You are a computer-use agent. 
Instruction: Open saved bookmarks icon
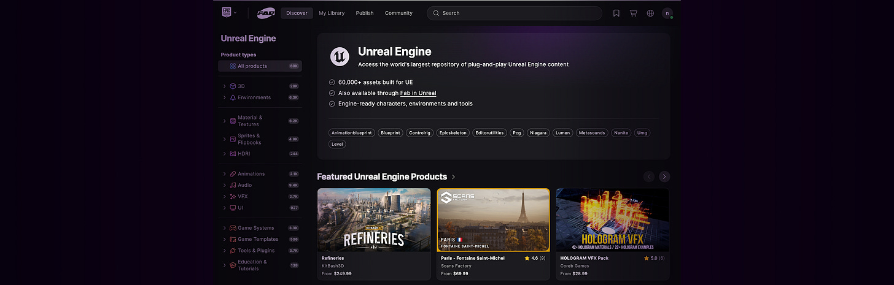[x=616, y=13]
